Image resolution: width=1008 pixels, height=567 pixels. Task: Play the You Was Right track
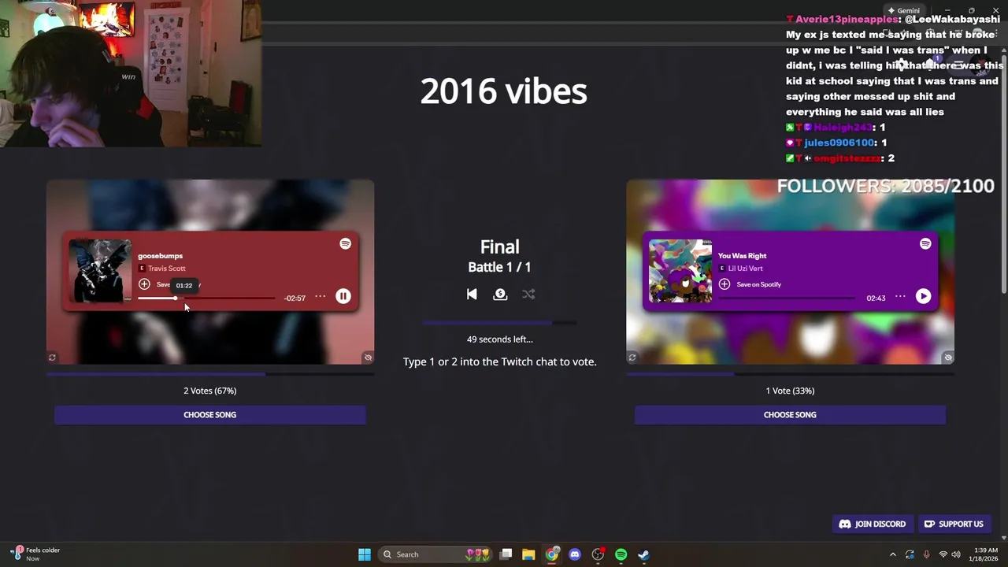pos(923,296)
